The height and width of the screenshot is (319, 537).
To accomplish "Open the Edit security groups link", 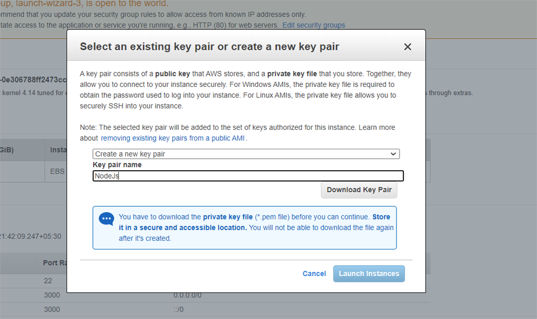I will coord(314,25).
